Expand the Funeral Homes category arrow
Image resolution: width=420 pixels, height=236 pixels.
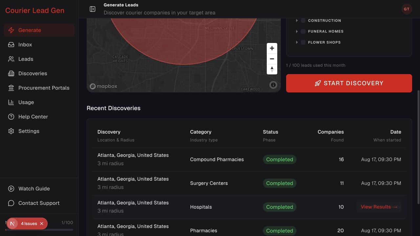pos(297,31)
